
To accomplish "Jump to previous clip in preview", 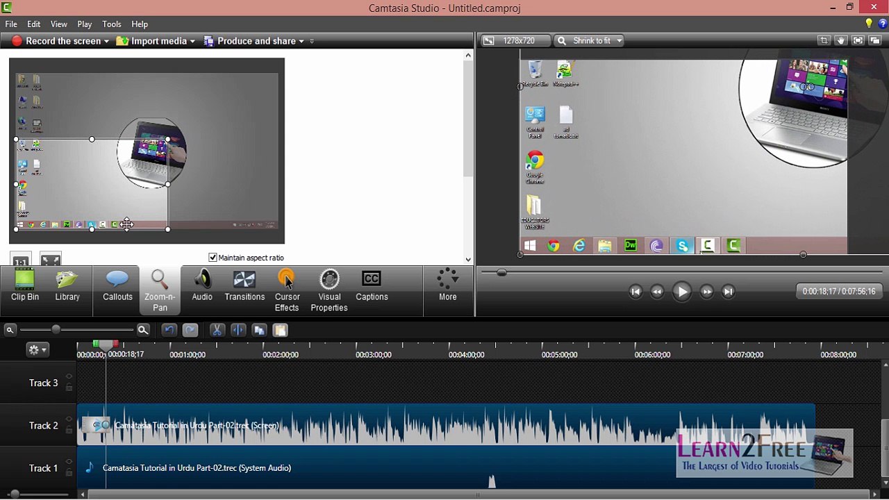I will pyautogui.click(x=635, y=292).
